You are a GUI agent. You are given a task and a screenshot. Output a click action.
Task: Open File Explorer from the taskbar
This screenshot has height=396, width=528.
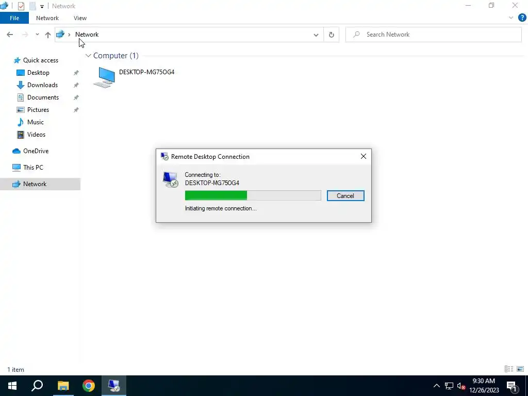63,386
